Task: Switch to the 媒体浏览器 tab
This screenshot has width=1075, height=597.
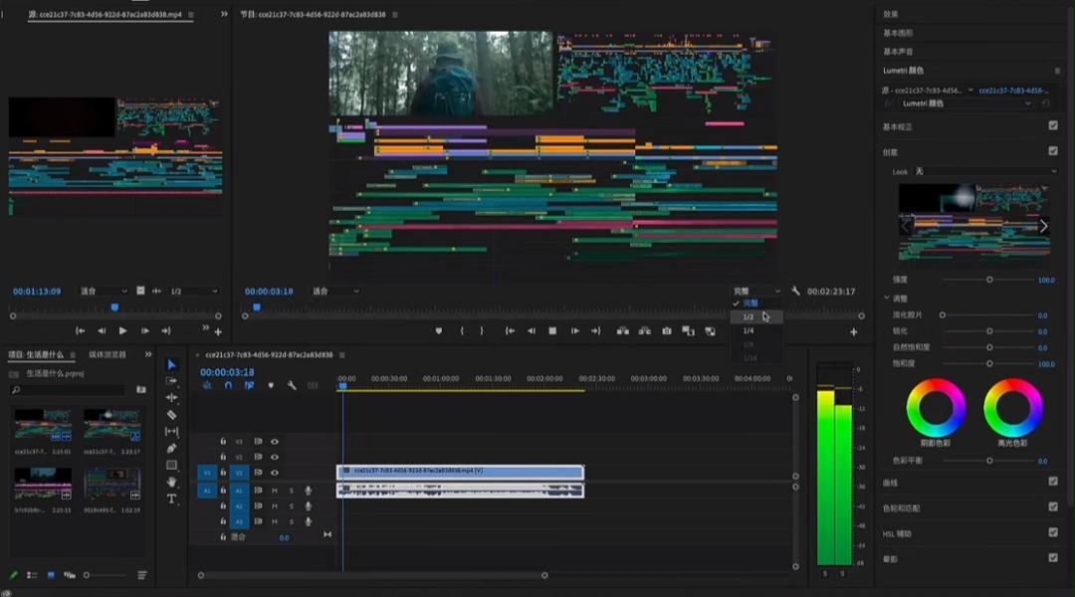Action: tap(107, 354)
